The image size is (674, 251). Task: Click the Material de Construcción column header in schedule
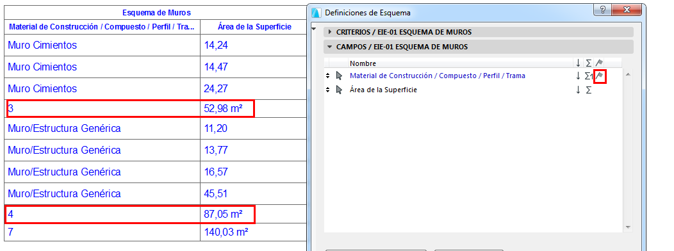103,27
